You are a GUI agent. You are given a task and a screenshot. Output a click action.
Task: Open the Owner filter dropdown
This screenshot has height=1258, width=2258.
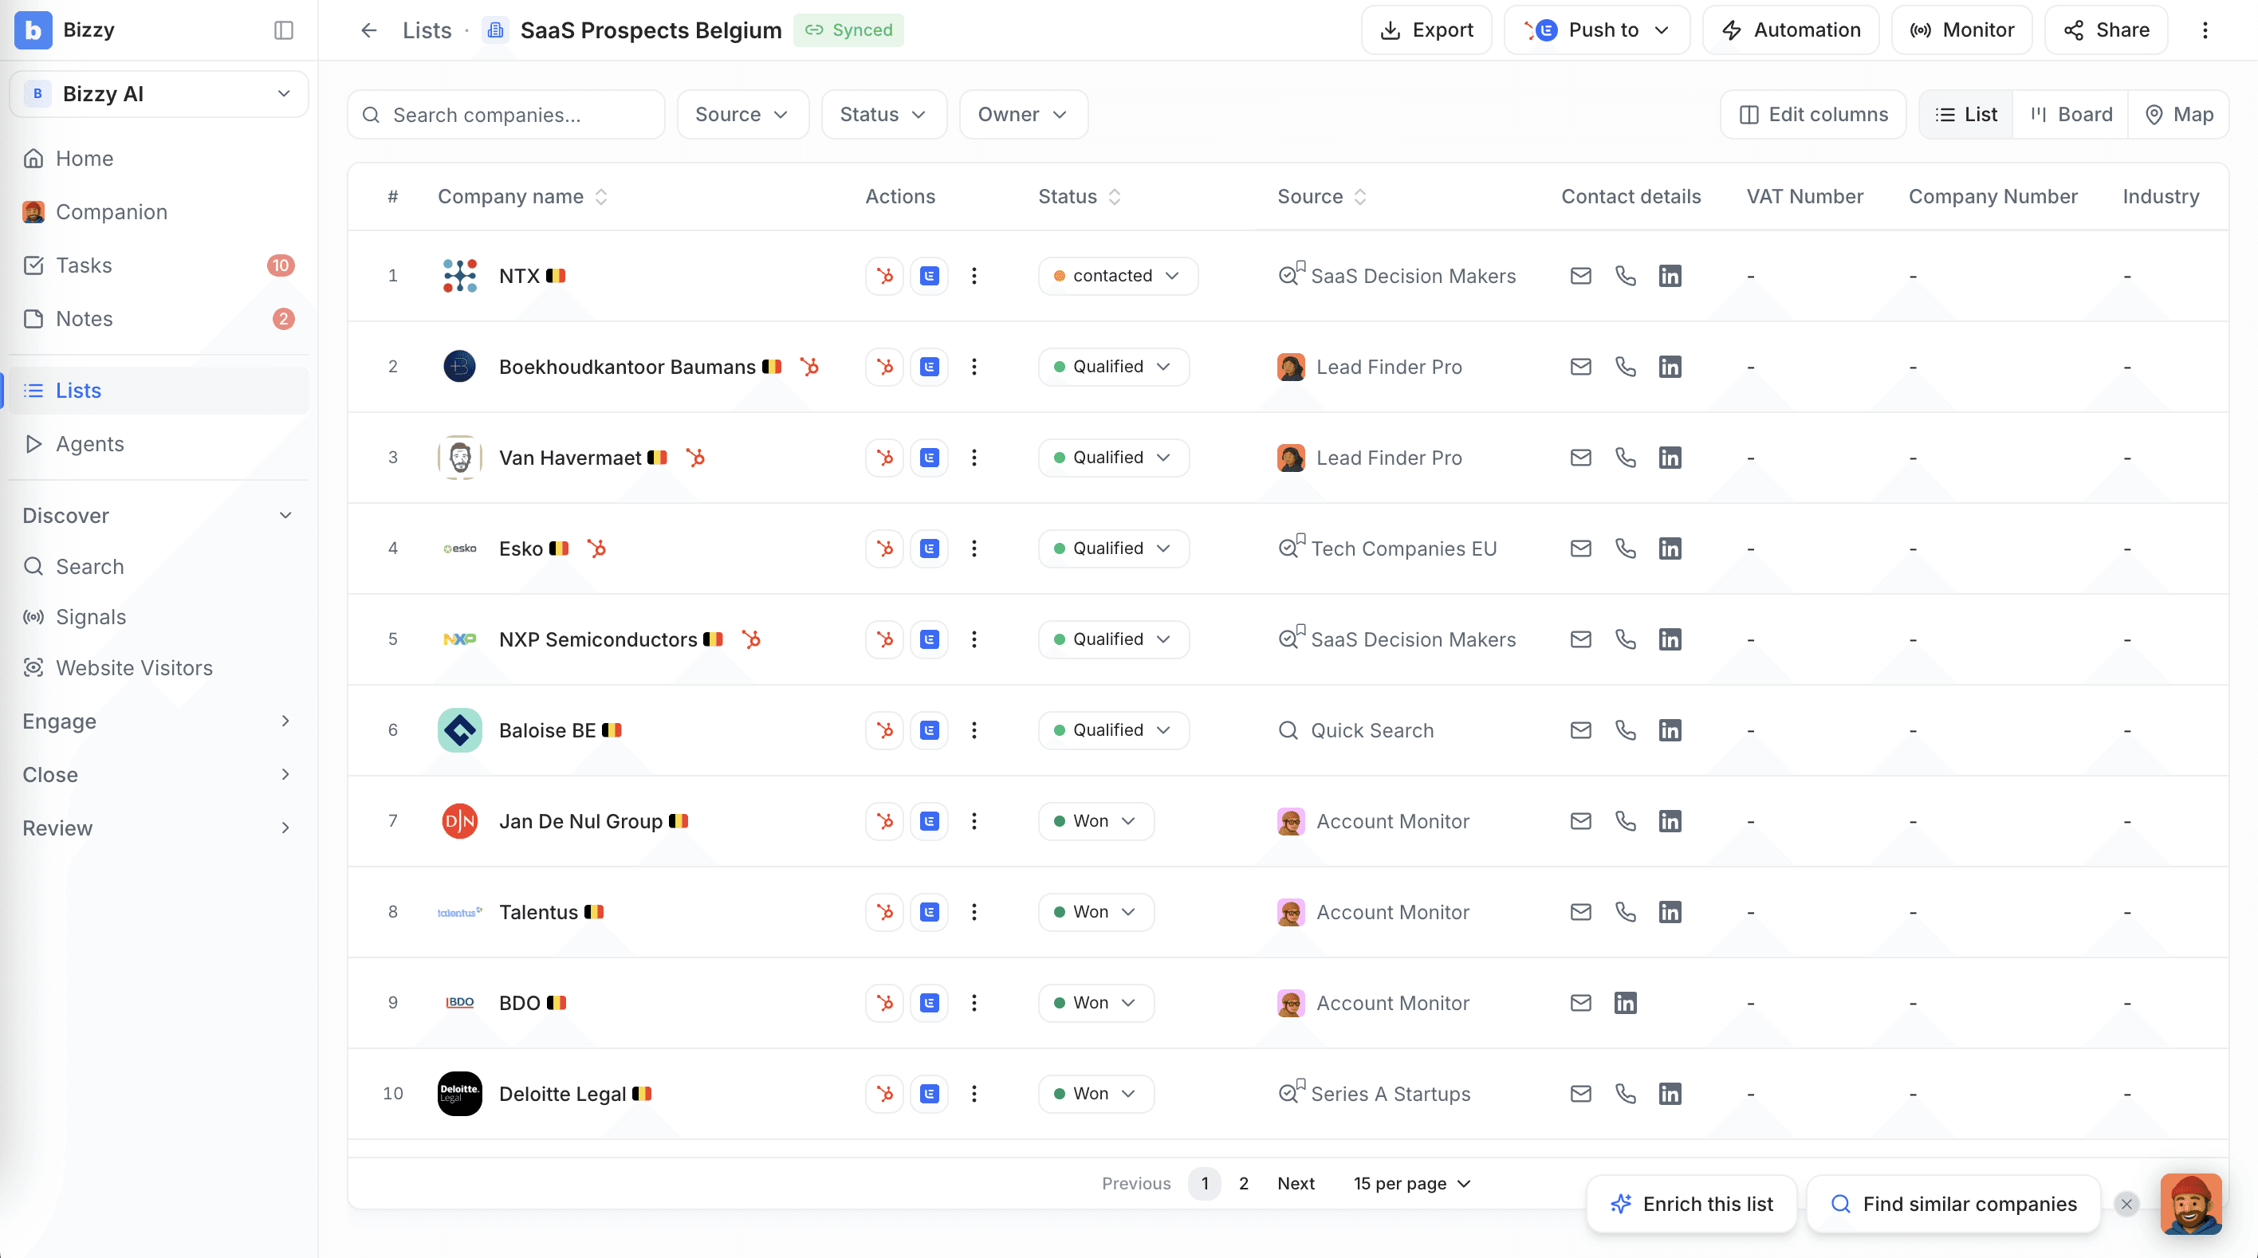tap(1023, 114)
